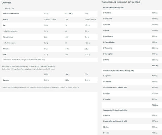Click the L-Tryptophan row
The image size is (162, 135).
(x=132, y=54)
